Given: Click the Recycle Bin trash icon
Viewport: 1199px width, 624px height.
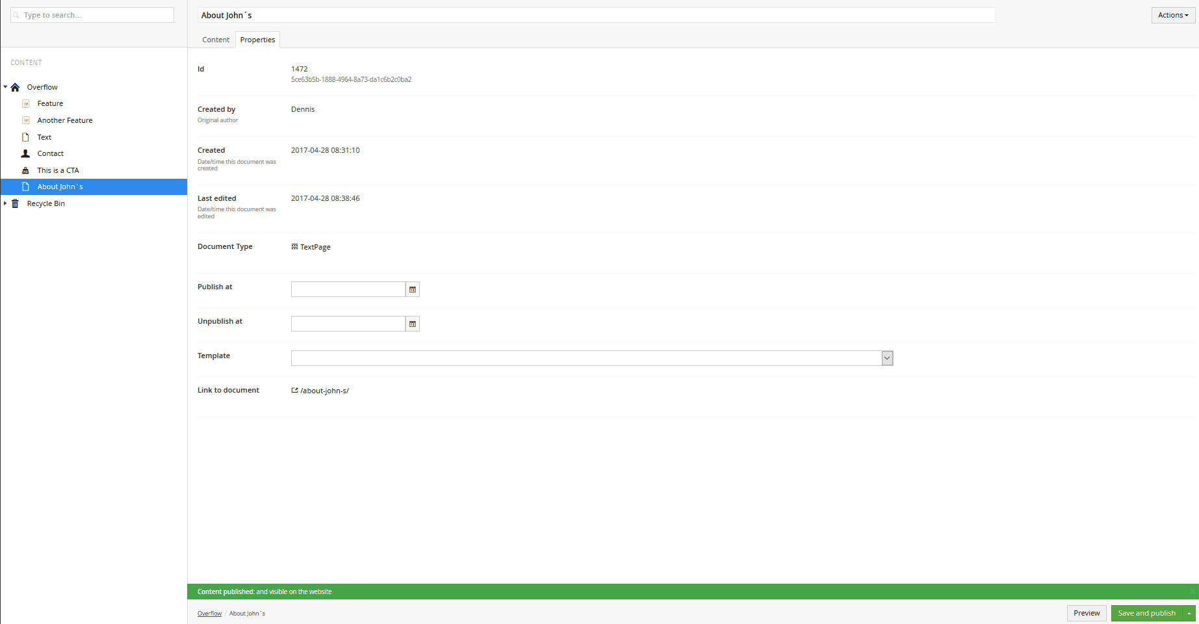Looking at the screenshot, I should point(16,204).
